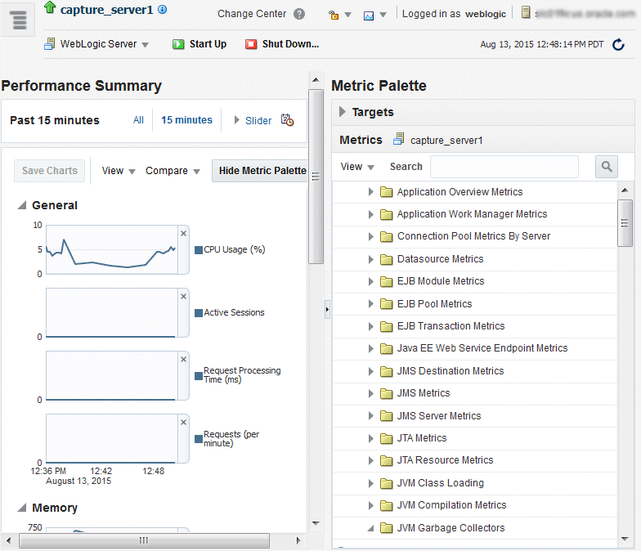
Task: Select the 15 minutes time range link
Action: click(x=186, y=120)
